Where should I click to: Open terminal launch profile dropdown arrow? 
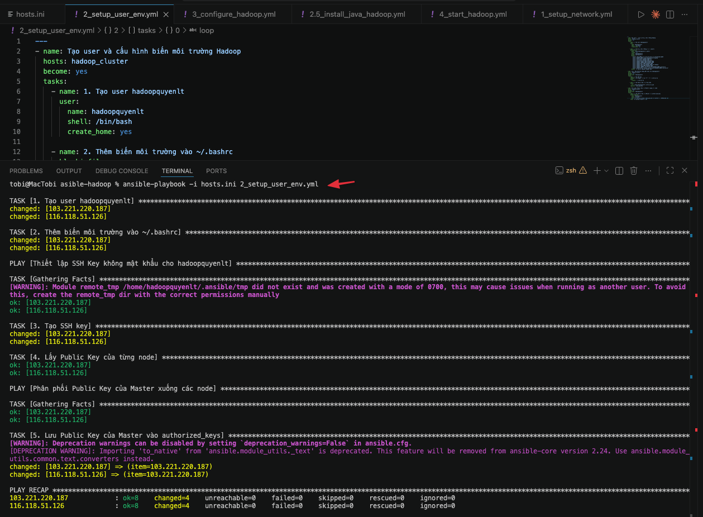(x=606, y=170)
